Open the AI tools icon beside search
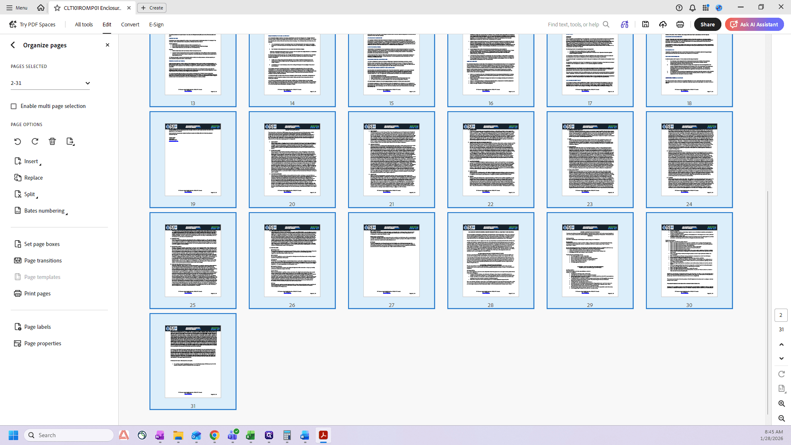The height and width of the screenshot is (445, 791). pos(625,24)
